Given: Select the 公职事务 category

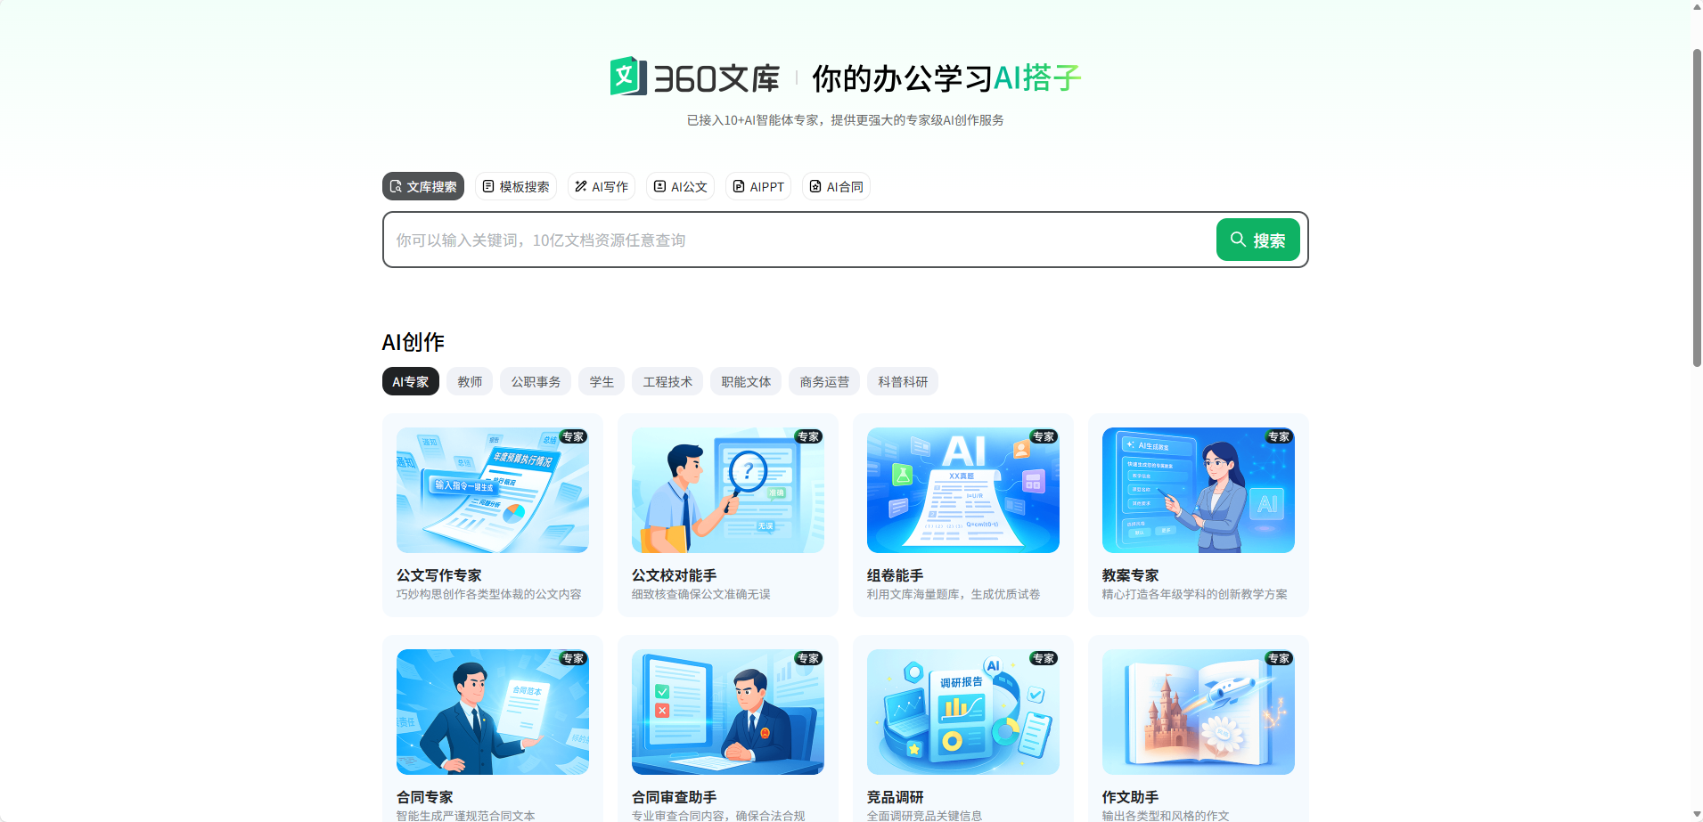Looking at the screenshot, I should click(536, 381).
